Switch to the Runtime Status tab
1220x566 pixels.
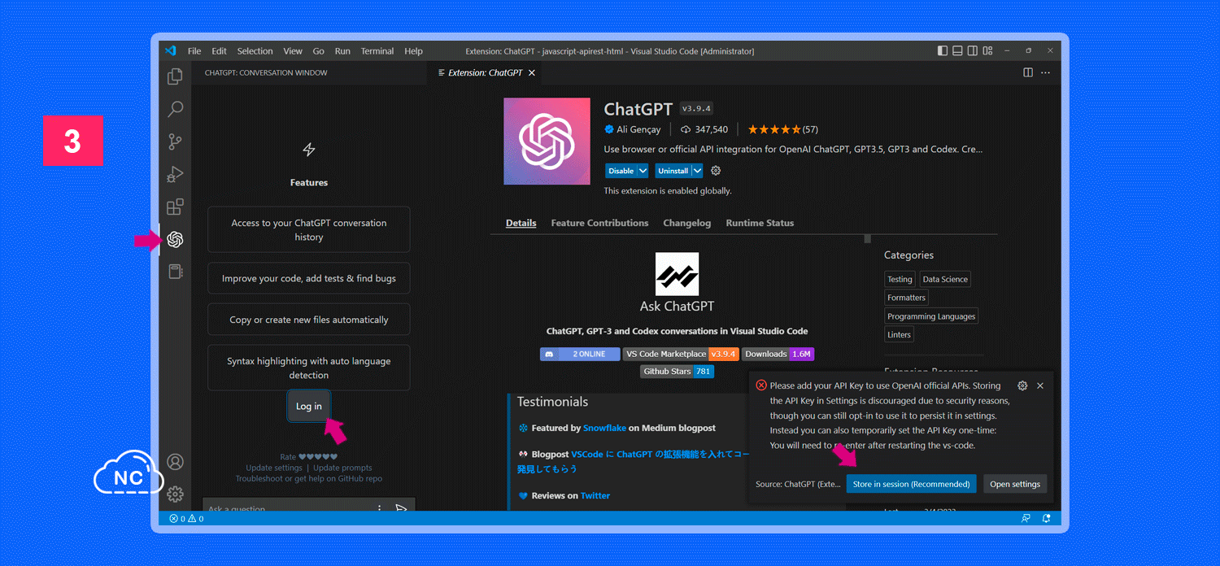(x=760, y=223)
